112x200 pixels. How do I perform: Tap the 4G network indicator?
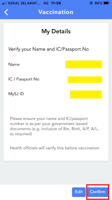tap(46, 3)
